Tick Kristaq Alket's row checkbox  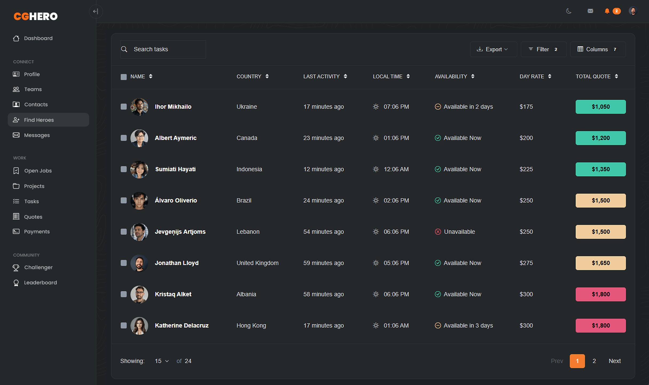pos(124,294)
